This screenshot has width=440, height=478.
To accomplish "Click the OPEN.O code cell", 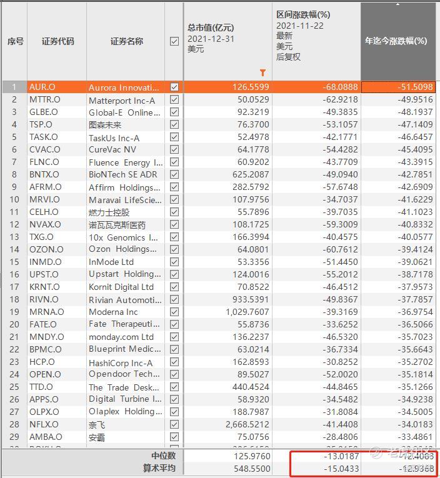I will (x=57, y=374).
